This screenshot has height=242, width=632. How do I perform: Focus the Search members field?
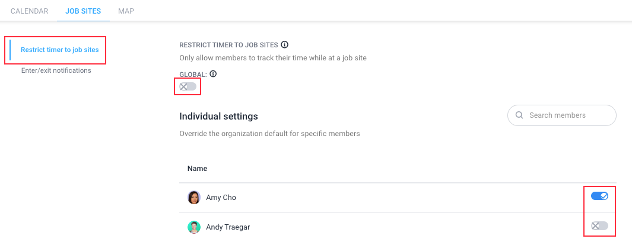pos(561,115)
